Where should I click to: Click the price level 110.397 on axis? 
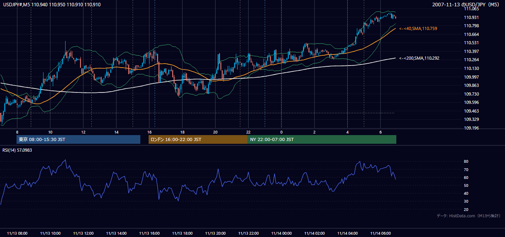[471, 51]
